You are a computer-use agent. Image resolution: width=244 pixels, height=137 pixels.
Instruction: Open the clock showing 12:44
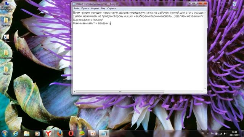click(x=234, y=134)
